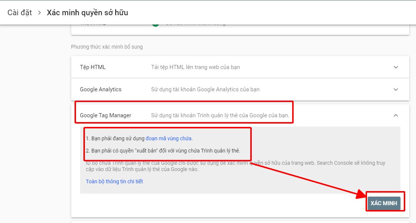
Task: Click the Cài đặt breadcrumb
Action: (20, 13)
